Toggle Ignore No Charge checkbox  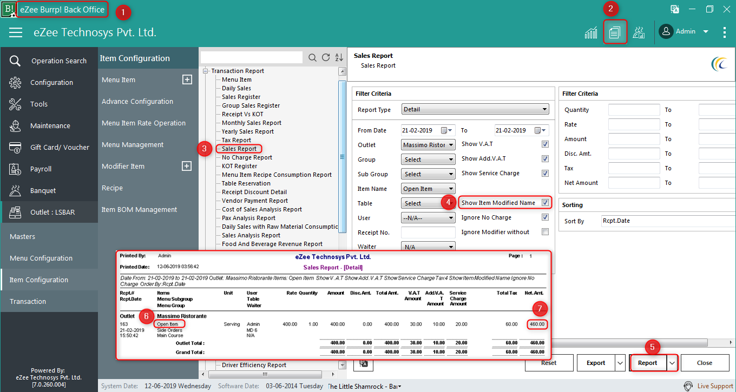[x=545, y=217]
